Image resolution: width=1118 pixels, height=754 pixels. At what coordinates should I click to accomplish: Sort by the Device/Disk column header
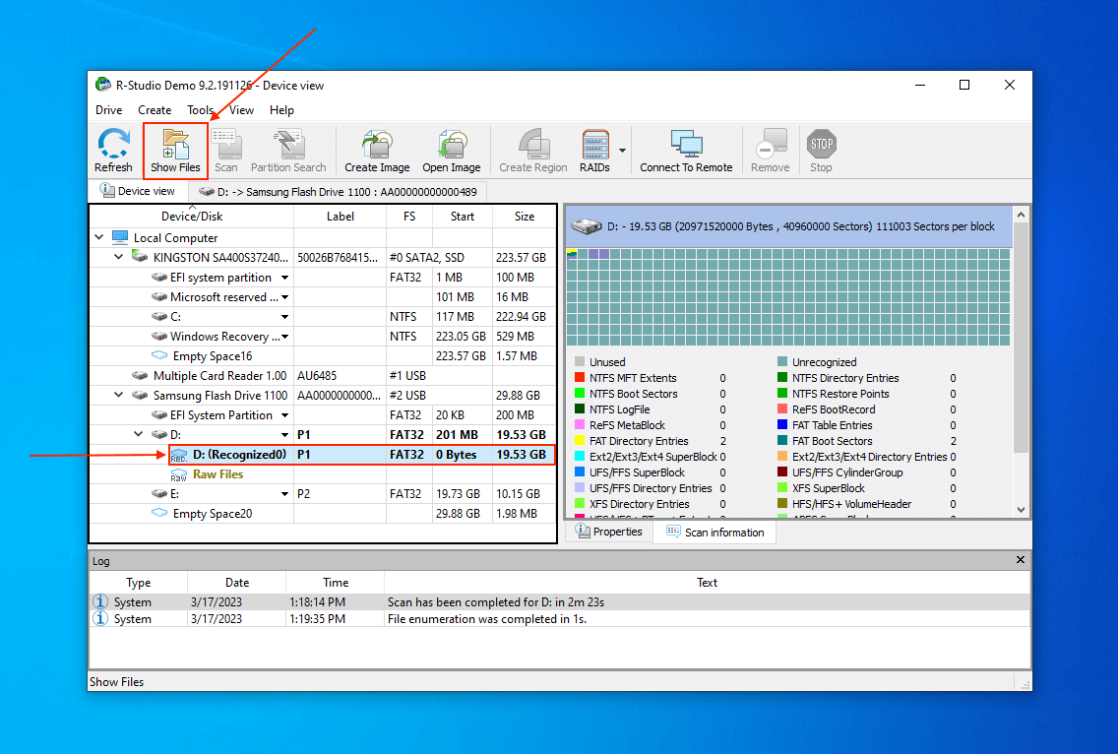(x=192, y=217)
